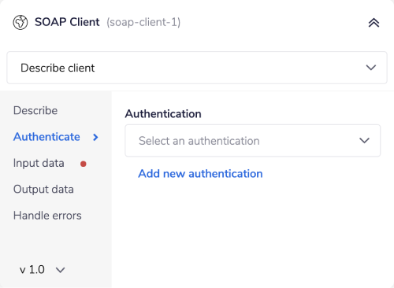Go to the Output data tab
The image size is (394, 288).
(43, 190)
